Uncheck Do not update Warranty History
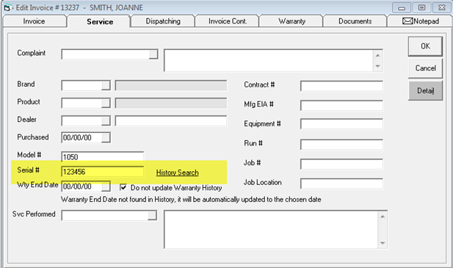Screen dimensions: 453x268 click(x=123, y=187)
